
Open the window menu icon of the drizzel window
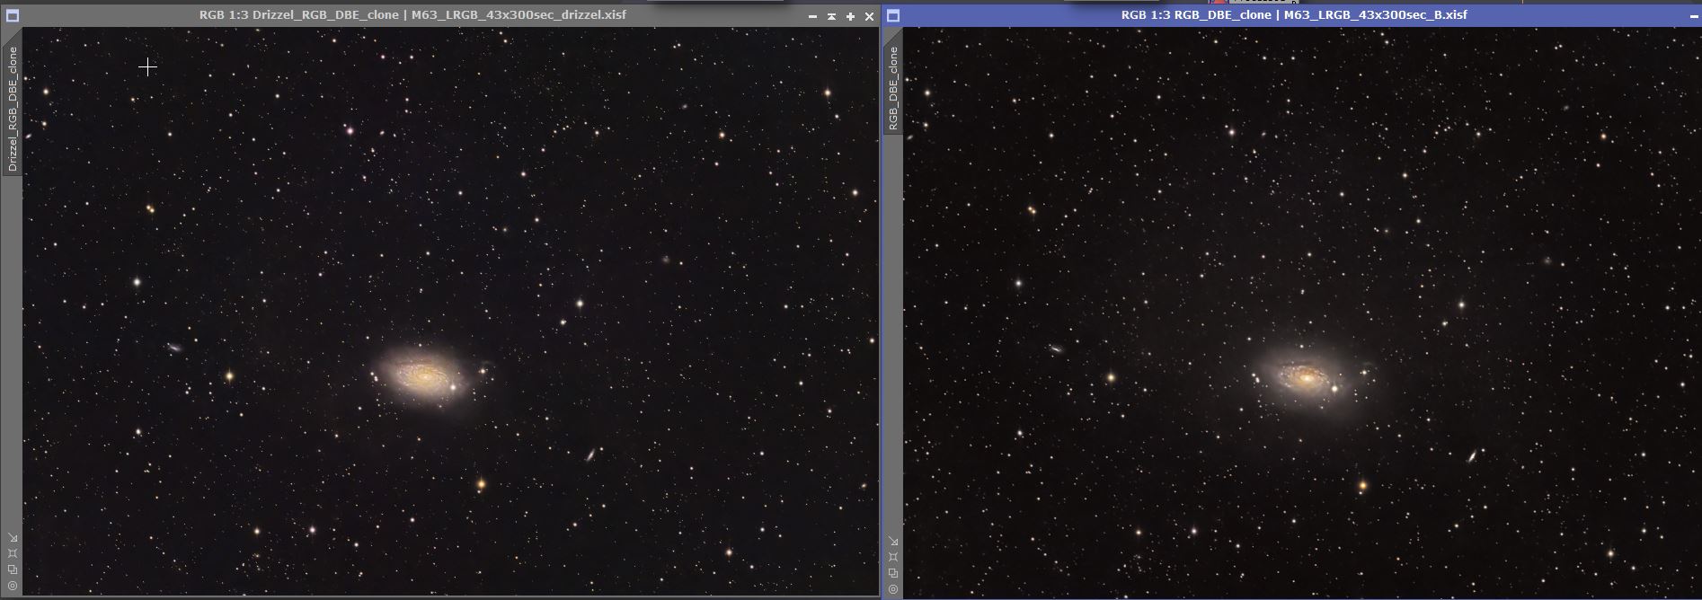(13, 15)
